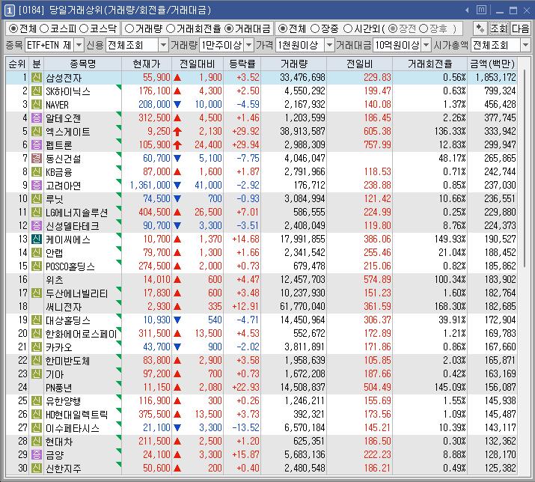Sort by the 거래량 column header
Image resolution: width=535 pixels, height=482 pixels.
[x=294, y=64]
